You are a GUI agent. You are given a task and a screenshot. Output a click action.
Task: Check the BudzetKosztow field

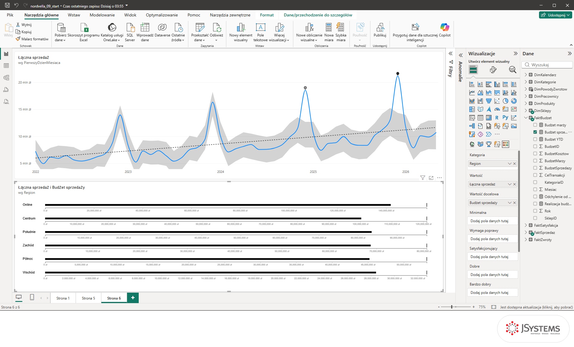[x=535, y=154]
